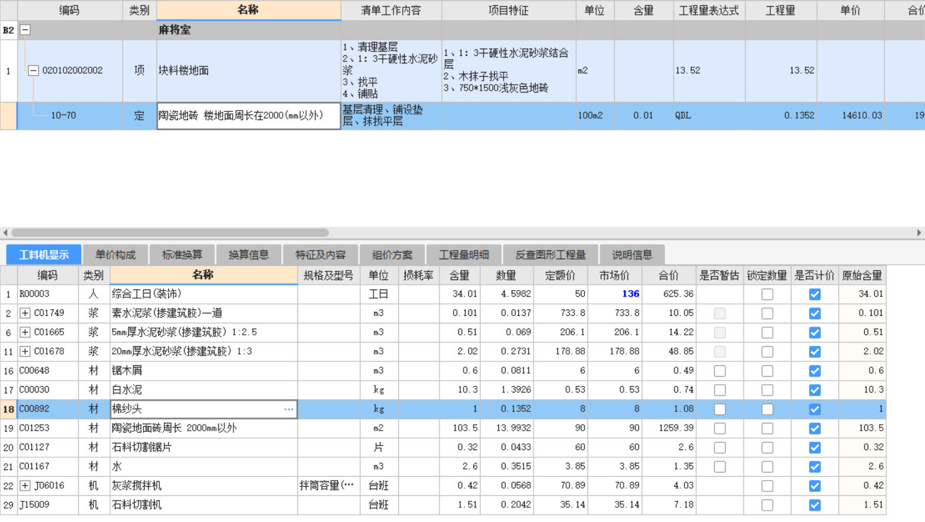The height and width of the screenshot is (522, 925).
Task: Select the project feature cell with 750*1500浅灰色地砖
Action: [x=509, y=71]
